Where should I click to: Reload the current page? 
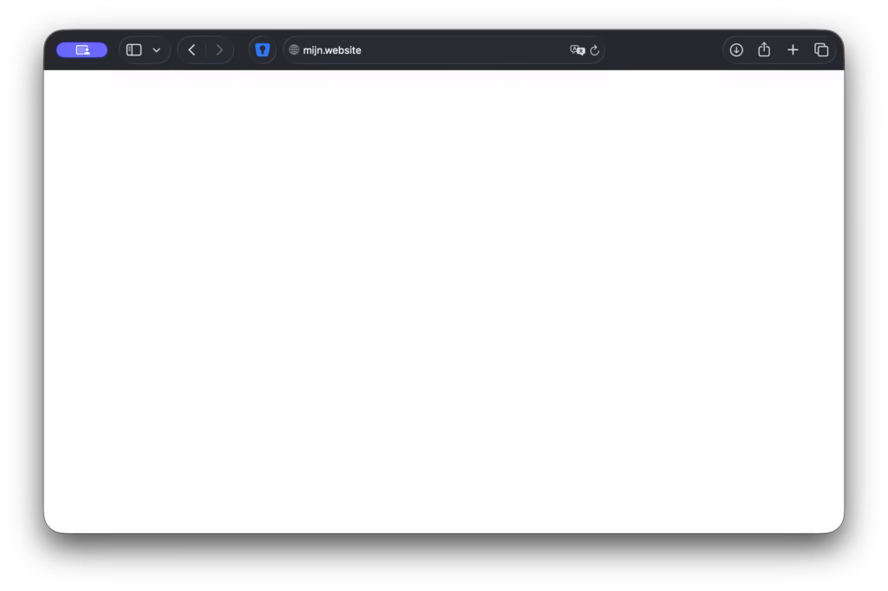(x=595, y=50)
